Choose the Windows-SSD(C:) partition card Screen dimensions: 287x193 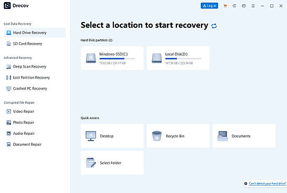pyautogui.click(x=112, y=58)
